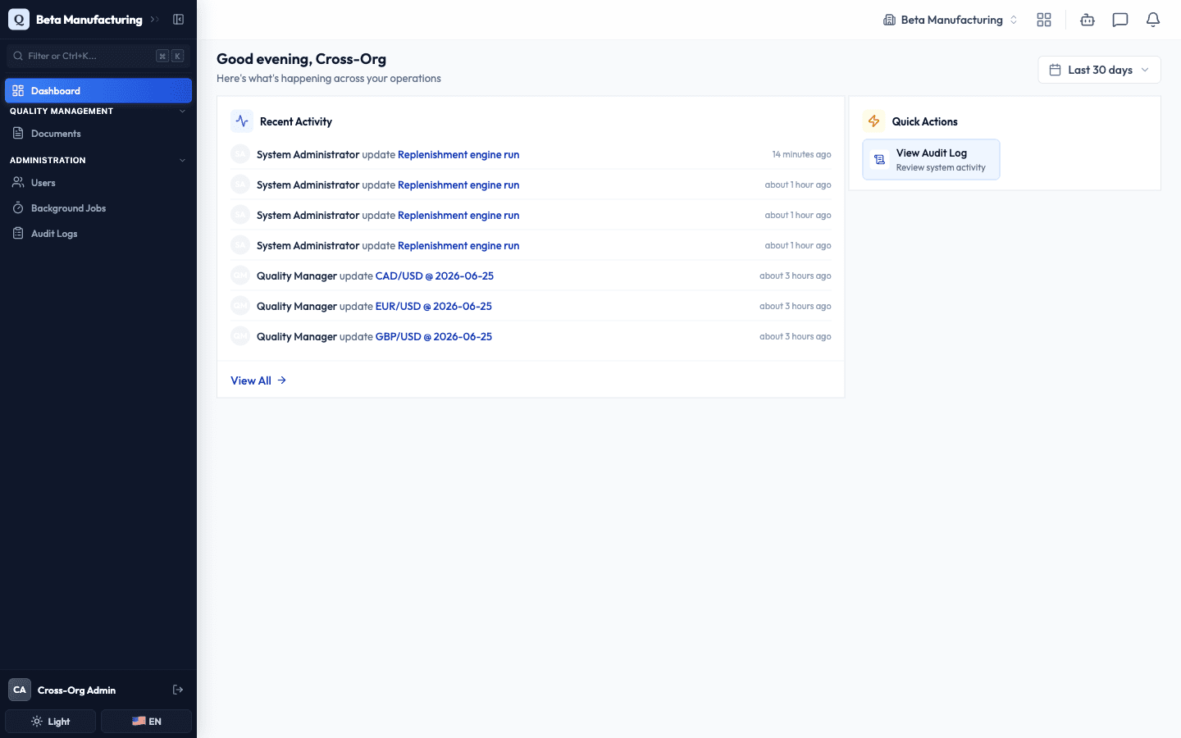Open the apps grid icon in top bar
The width and height of the screenshot is (1181, 738).
(x=1044, y=20)
